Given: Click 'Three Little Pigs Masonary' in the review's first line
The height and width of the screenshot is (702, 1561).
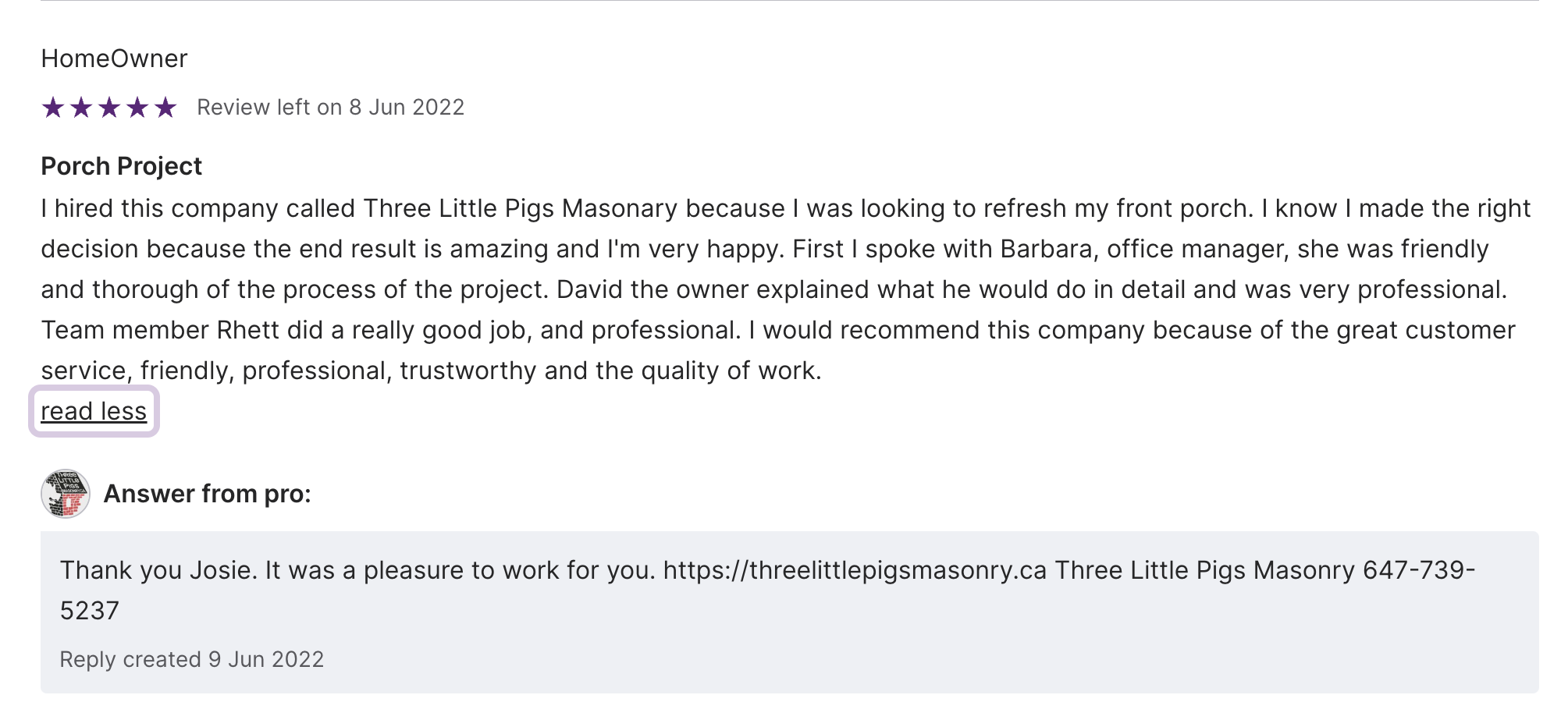Looking at the screenshot, I should coord(520,208).
